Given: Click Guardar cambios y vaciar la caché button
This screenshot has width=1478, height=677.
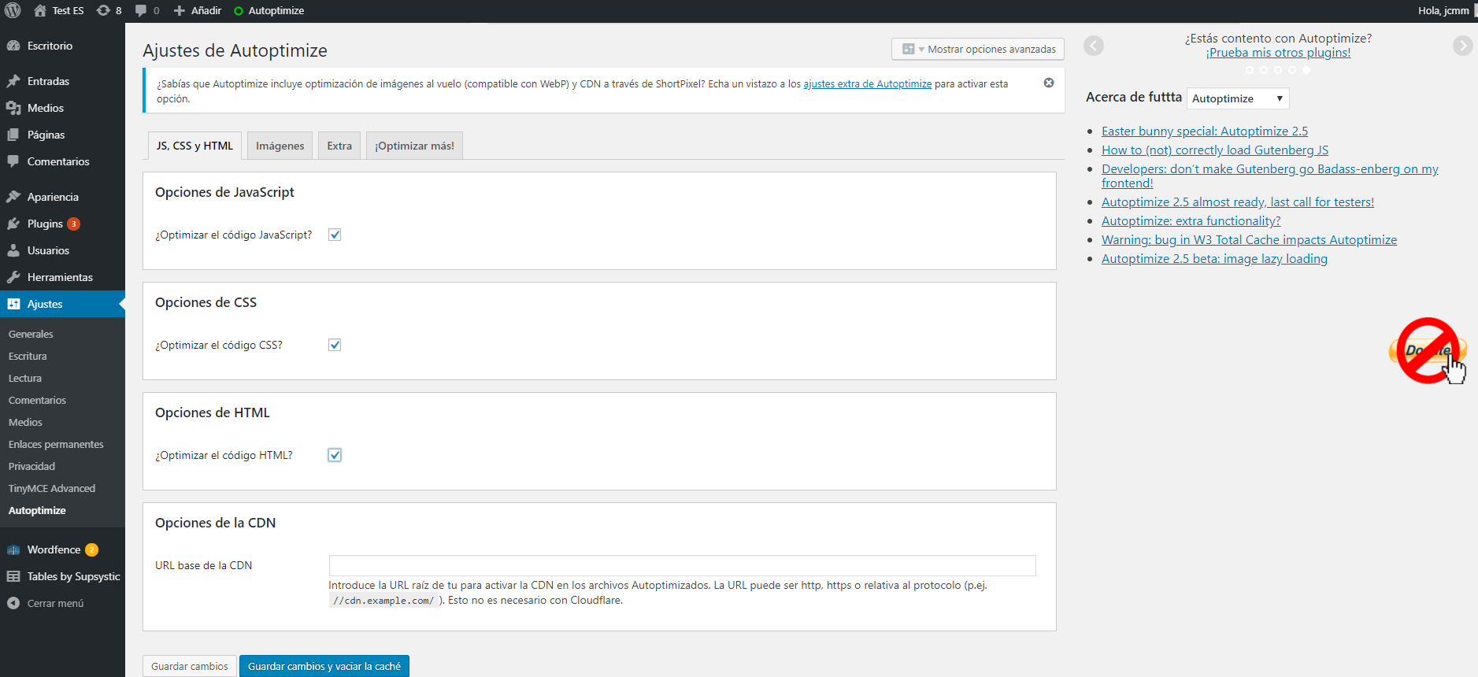Looking at the screenshot, I should [324, 666].
